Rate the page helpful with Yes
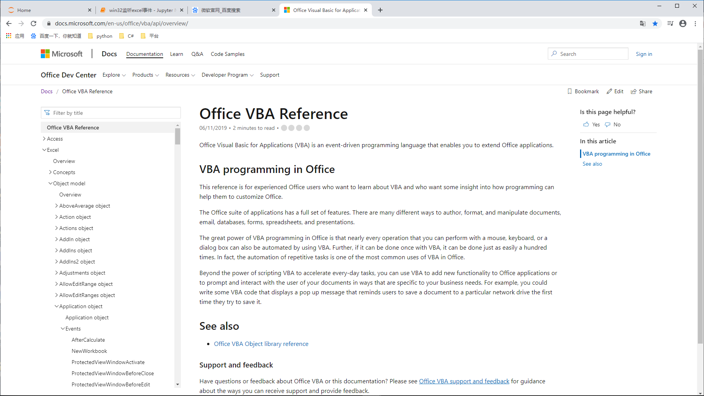 click(592, 124)
